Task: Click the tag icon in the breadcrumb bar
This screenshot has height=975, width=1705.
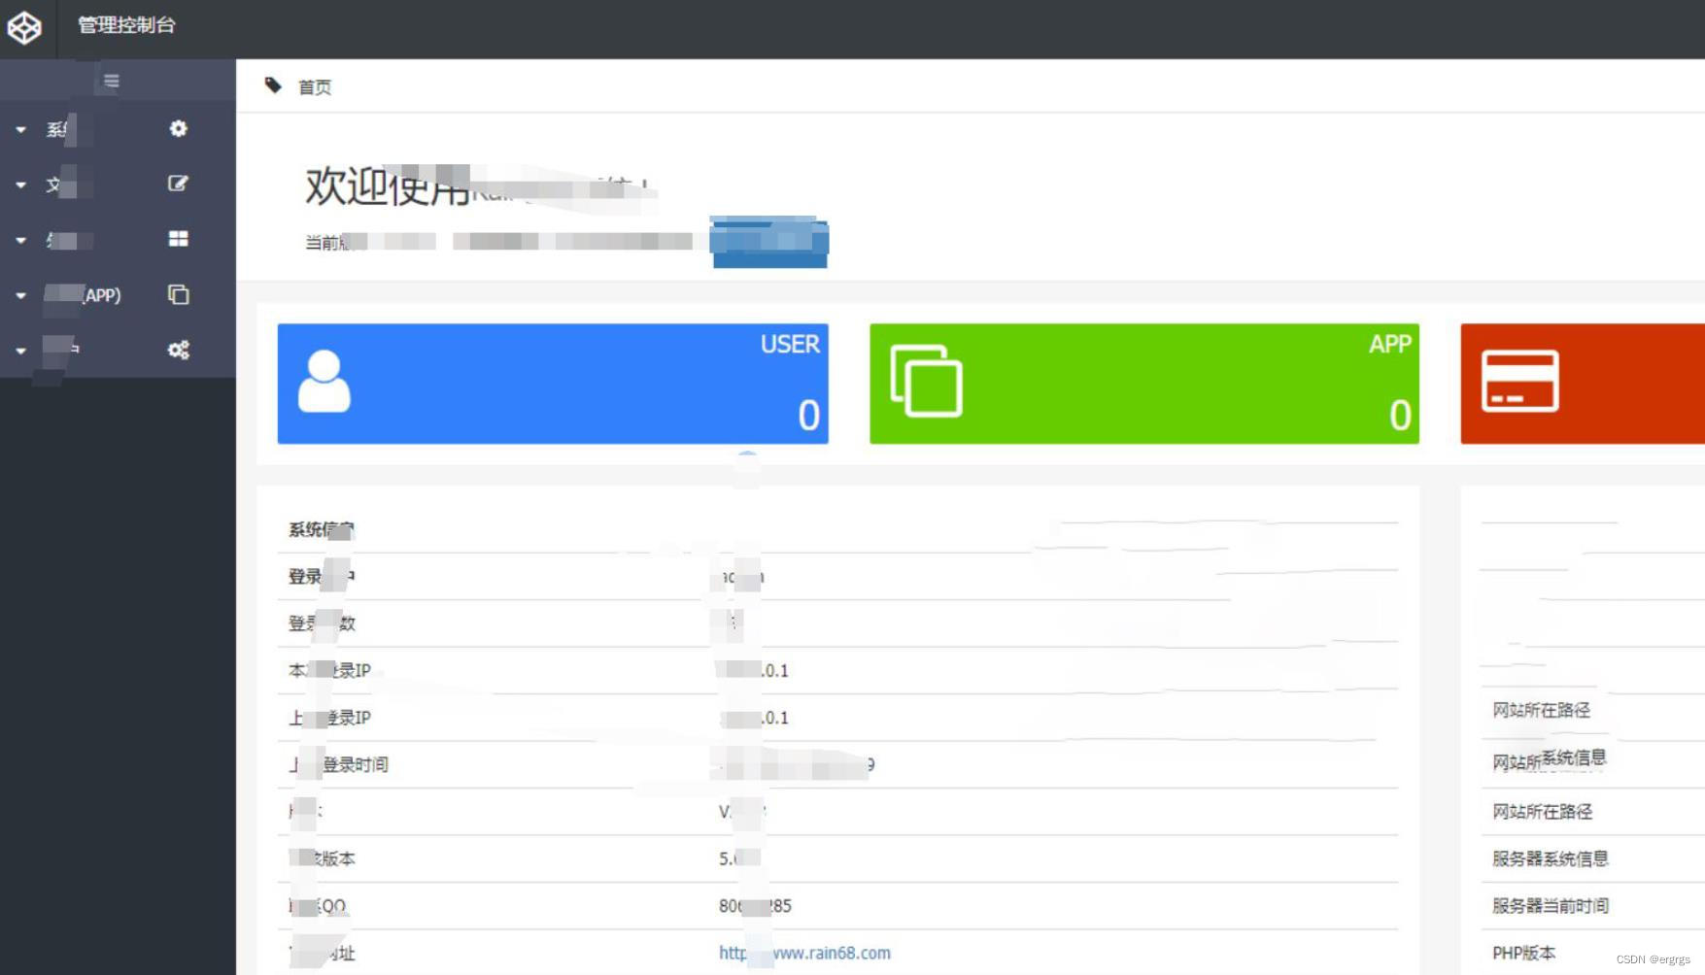Action: tap(273, 85)
